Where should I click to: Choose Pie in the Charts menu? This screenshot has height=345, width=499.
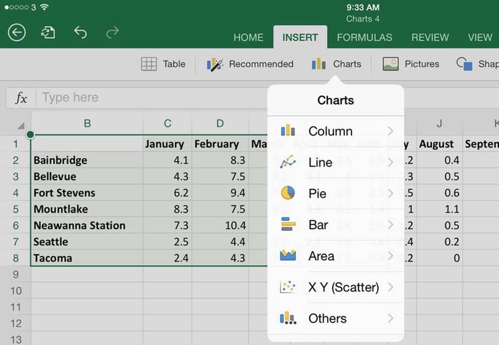[x=336, y=193]
